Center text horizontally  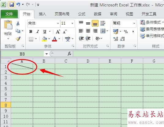(x=88, y=31)
